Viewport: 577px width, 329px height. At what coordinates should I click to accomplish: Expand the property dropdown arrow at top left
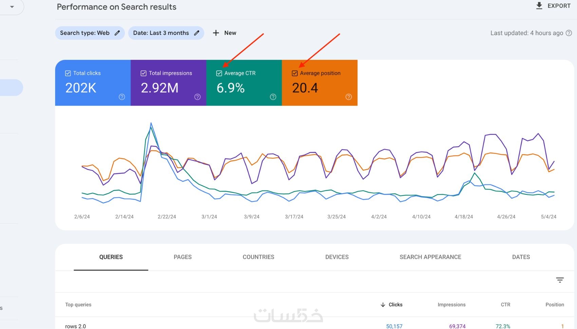12,7
